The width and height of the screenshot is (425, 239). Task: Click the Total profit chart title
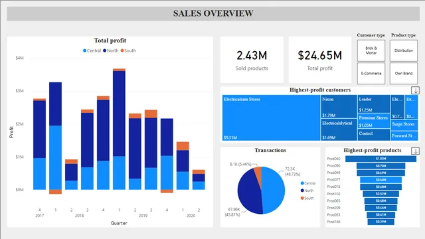point(110,40)
